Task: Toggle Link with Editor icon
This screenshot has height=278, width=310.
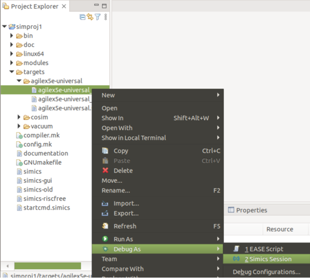Action: point(90,17)
